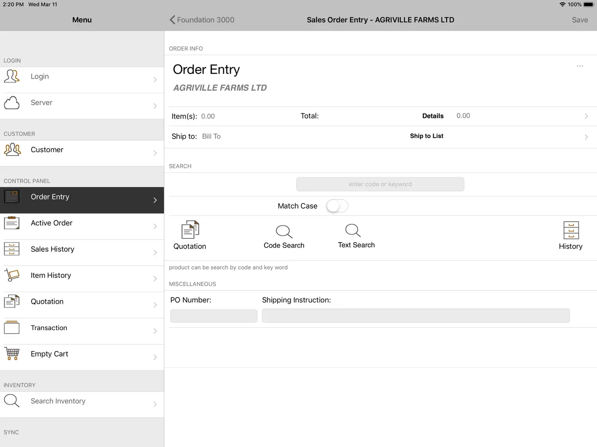Click the sidebar Quotation document icon

click(12, 302)
